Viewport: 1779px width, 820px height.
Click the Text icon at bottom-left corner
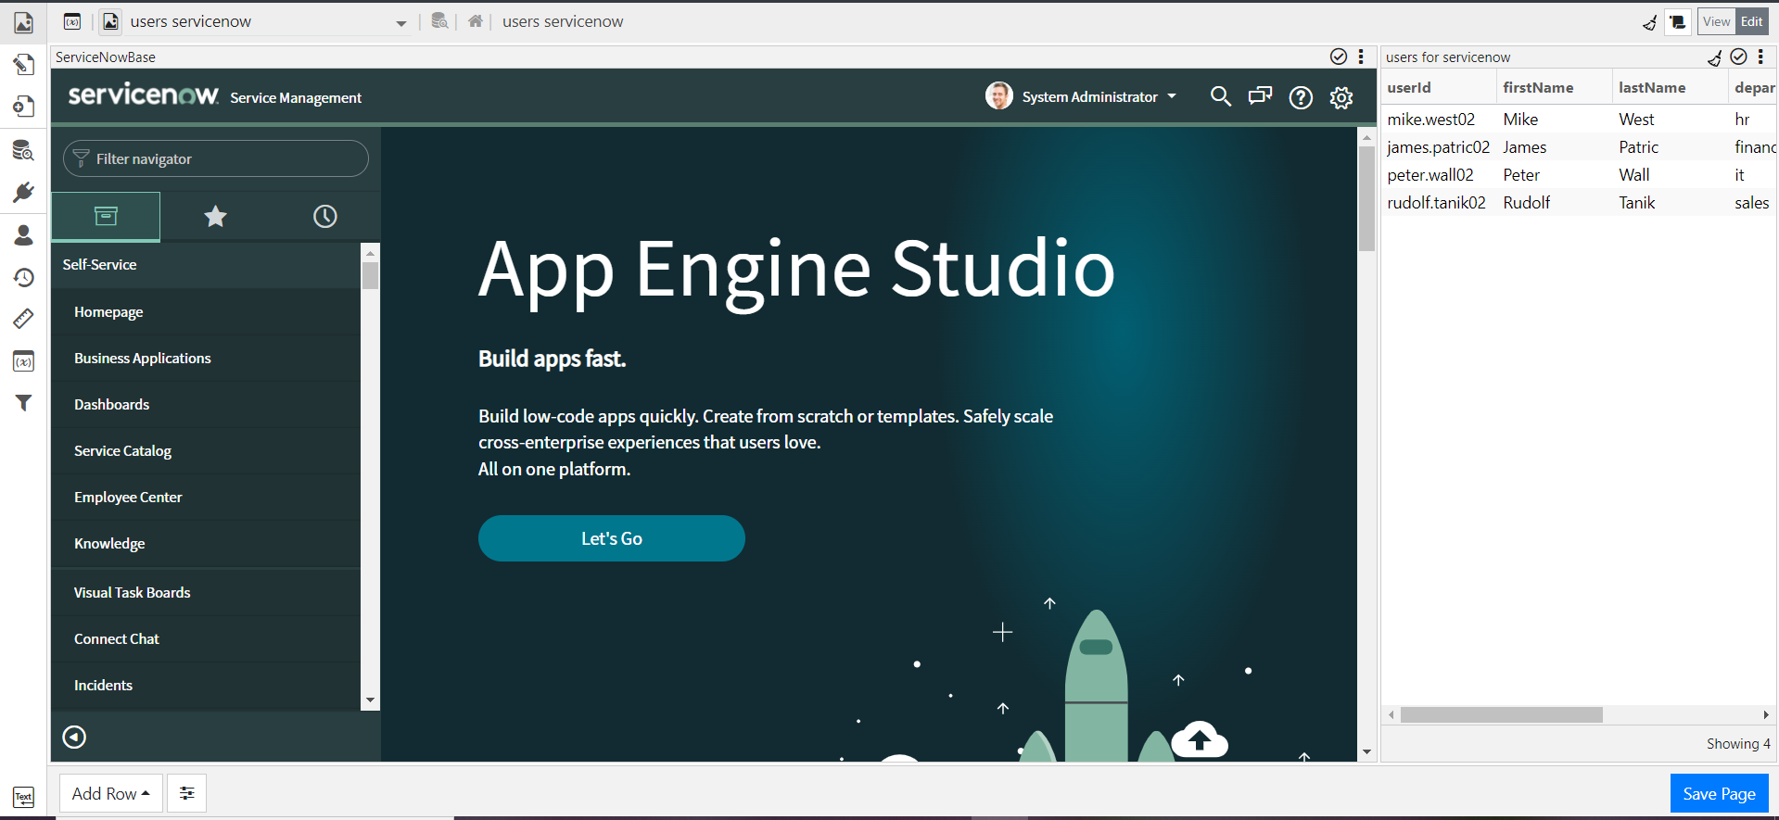tap(23, 797)
